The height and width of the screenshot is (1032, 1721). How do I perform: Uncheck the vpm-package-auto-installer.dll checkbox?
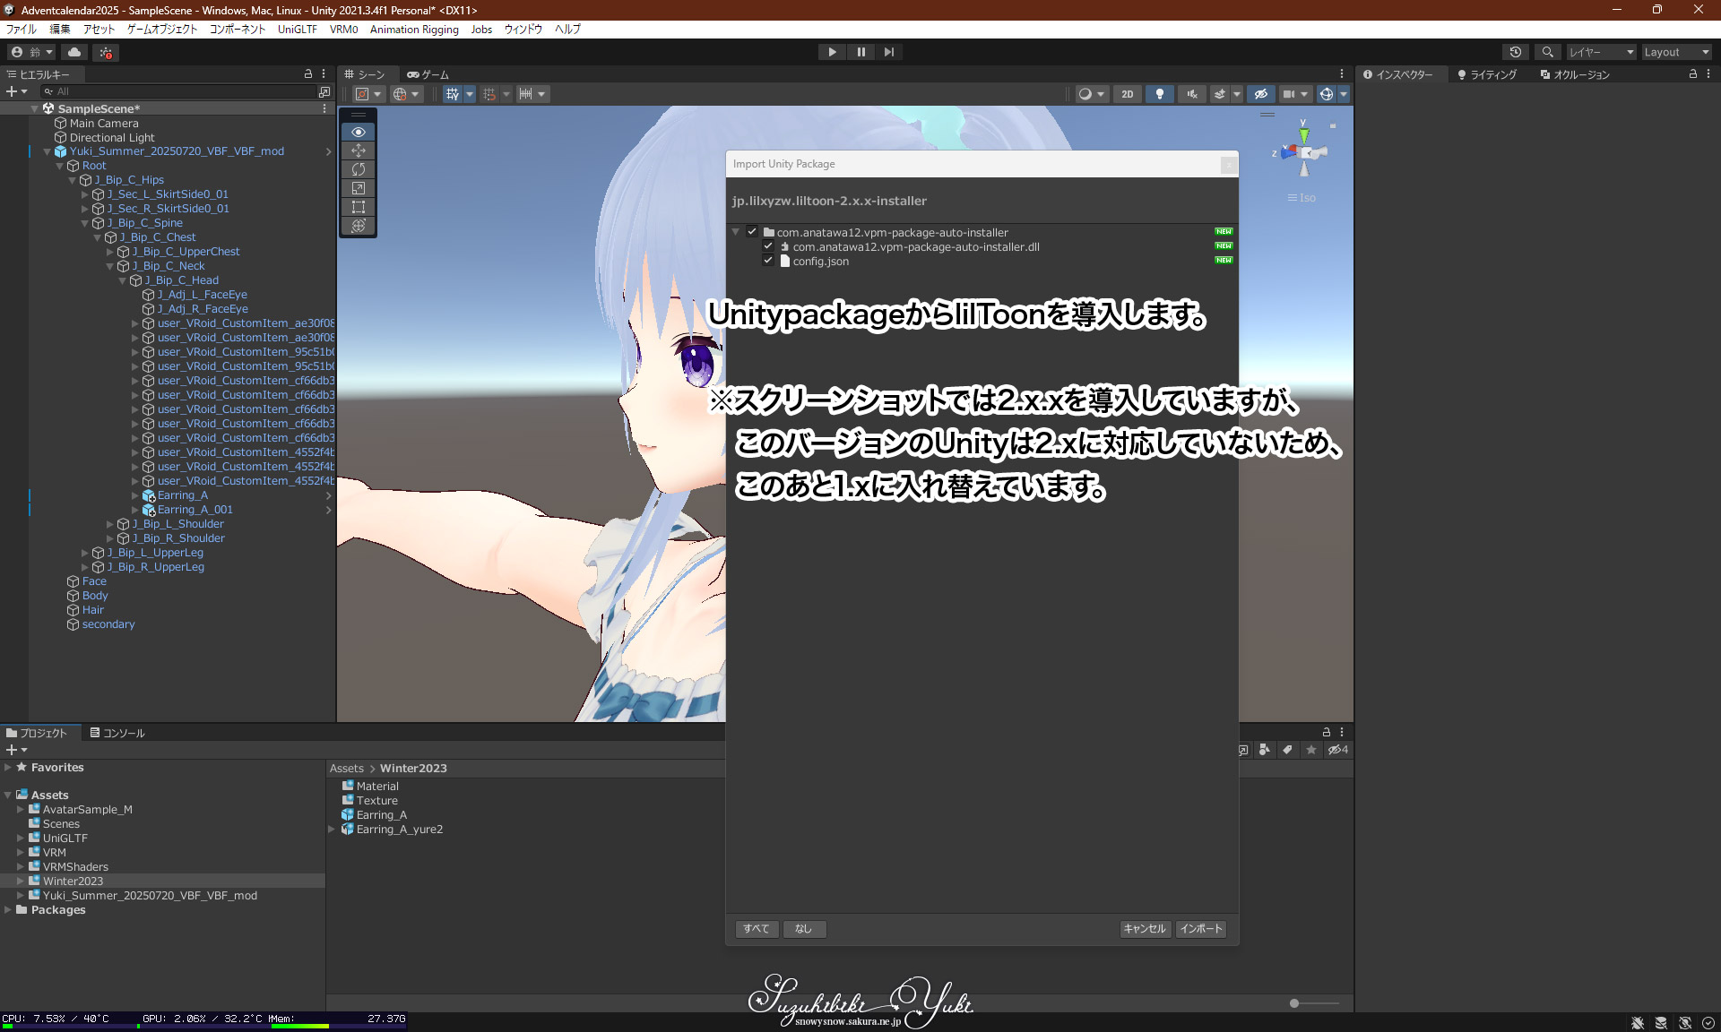tap(768, 246)
